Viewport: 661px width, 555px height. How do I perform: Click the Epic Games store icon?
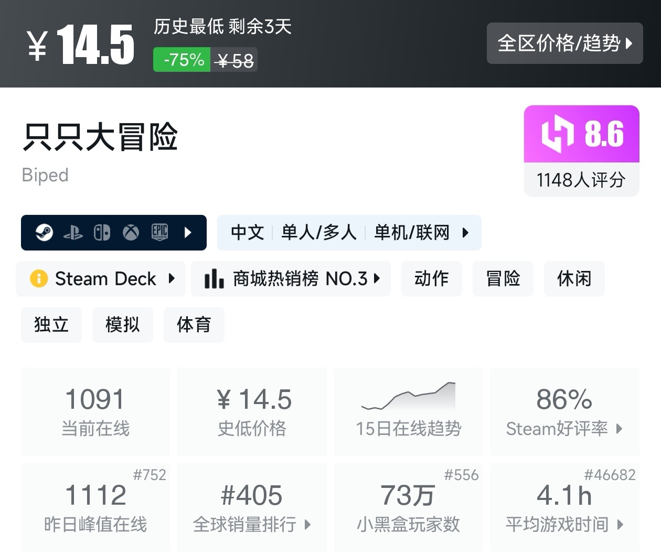[159, 232]
